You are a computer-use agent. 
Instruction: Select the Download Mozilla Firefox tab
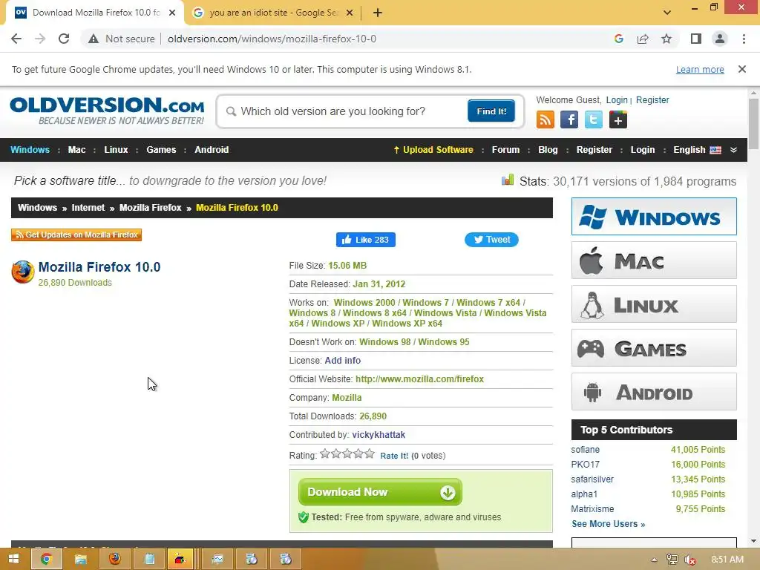[x=95, y=13]
